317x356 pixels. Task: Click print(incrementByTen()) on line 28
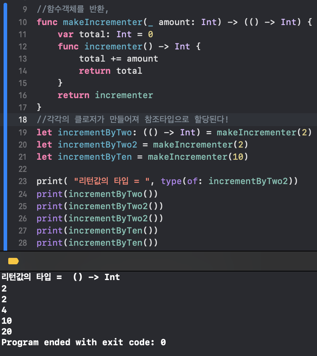[x=97, y=243]
